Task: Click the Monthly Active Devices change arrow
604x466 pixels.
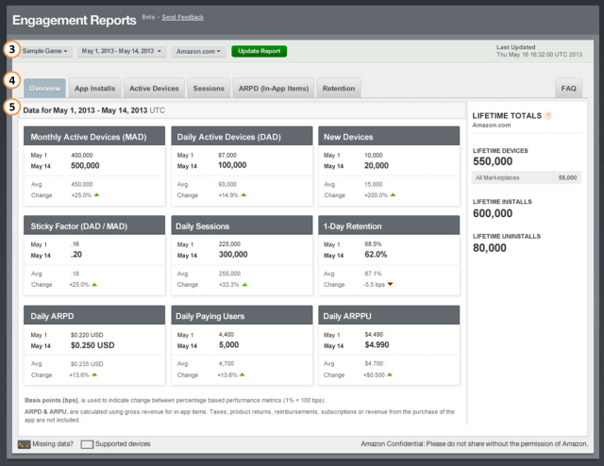Action: coord(96,194)
